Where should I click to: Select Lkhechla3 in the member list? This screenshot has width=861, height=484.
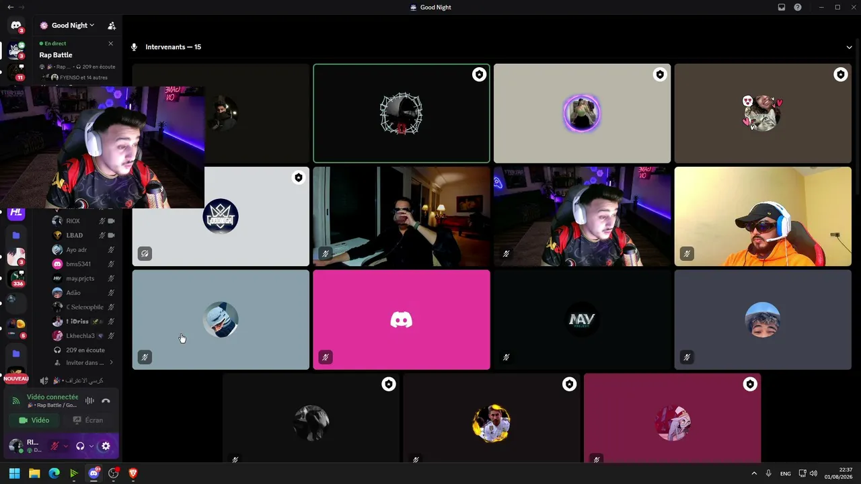tap(82, 335)
